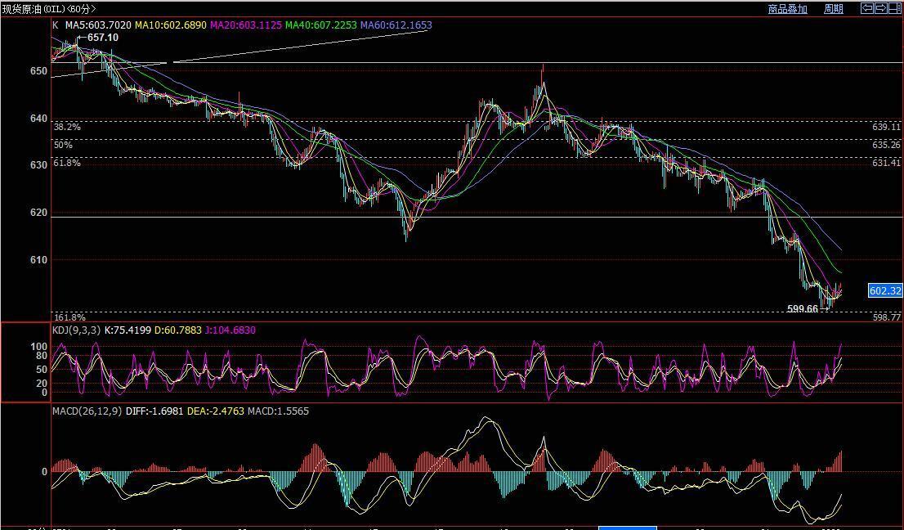Click the 61.8% Fibonacci level label
This screenshot has width=904, height=530.
pos(67,164)
